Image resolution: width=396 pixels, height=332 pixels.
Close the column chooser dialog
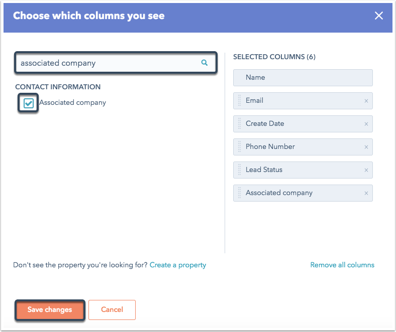(378, 16)
